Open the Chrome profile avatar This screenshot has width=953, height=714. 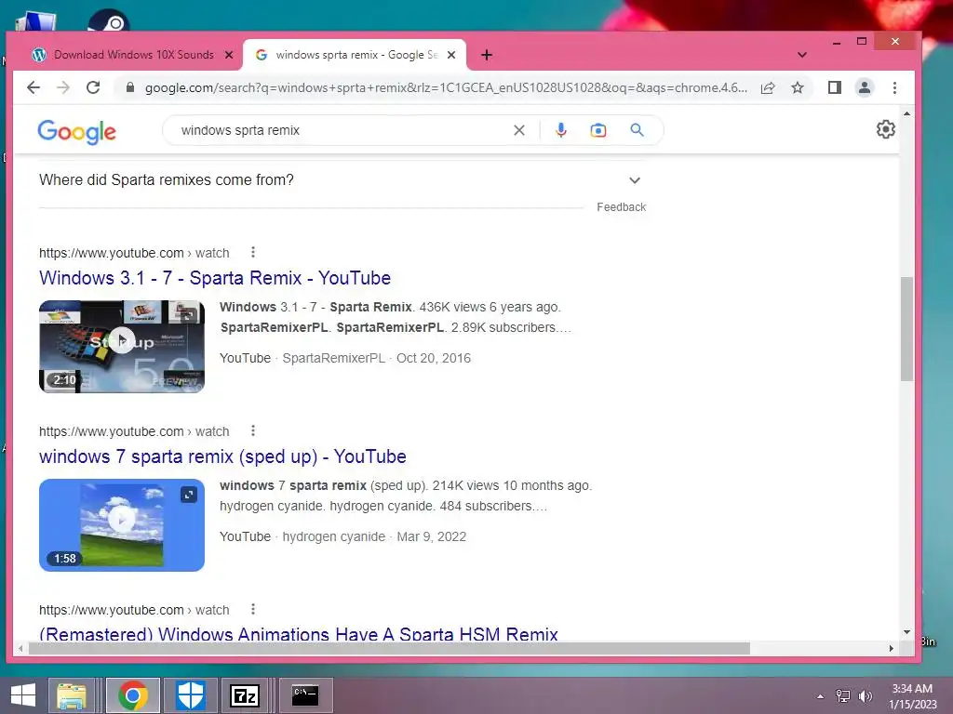[x=865, y=87]
